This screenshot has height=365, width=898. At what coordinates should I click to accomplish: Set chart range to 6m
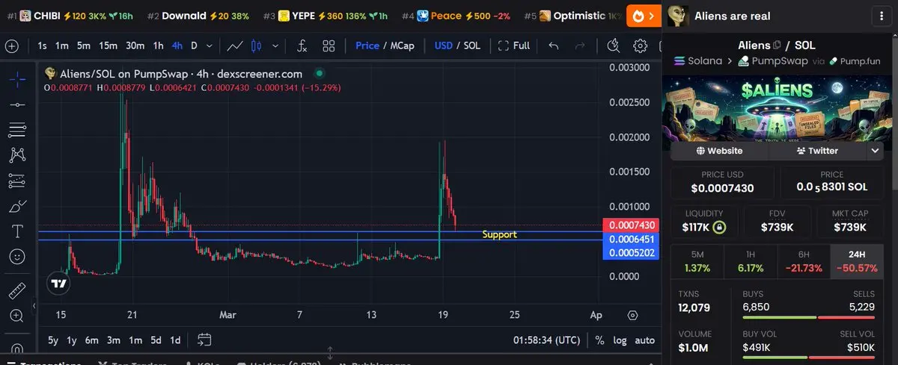click(x=92, y=340)
